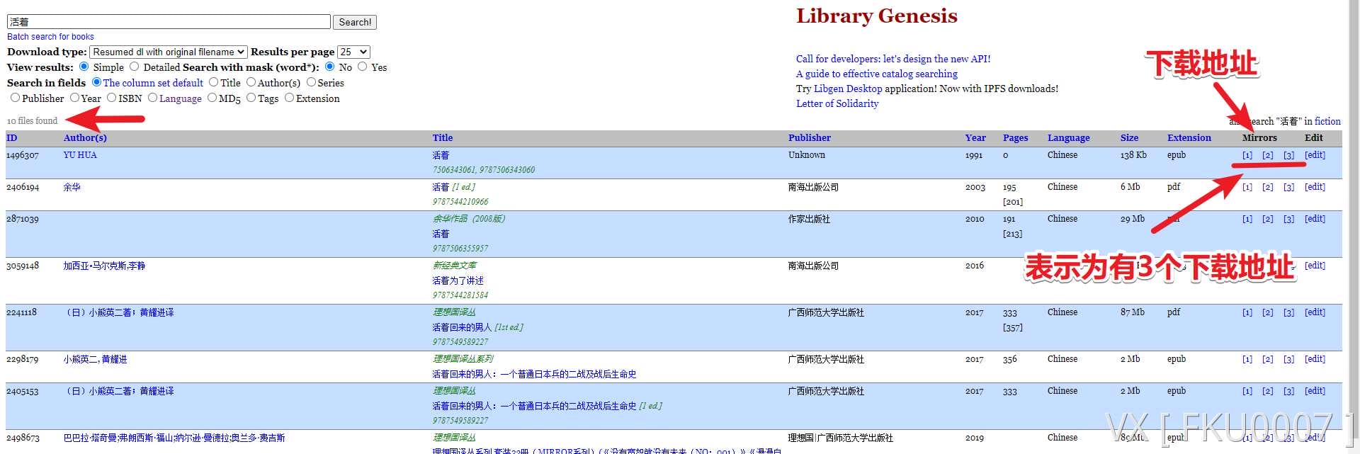The width and height of the screenshot is (1360, 454).
Task: Click the Search! button
Action: coord(355,22)
